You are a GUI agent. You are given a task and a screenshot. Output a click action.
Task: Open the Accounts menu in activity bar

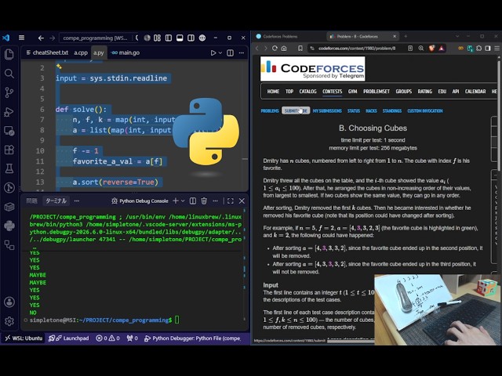[x=9, y=302]
